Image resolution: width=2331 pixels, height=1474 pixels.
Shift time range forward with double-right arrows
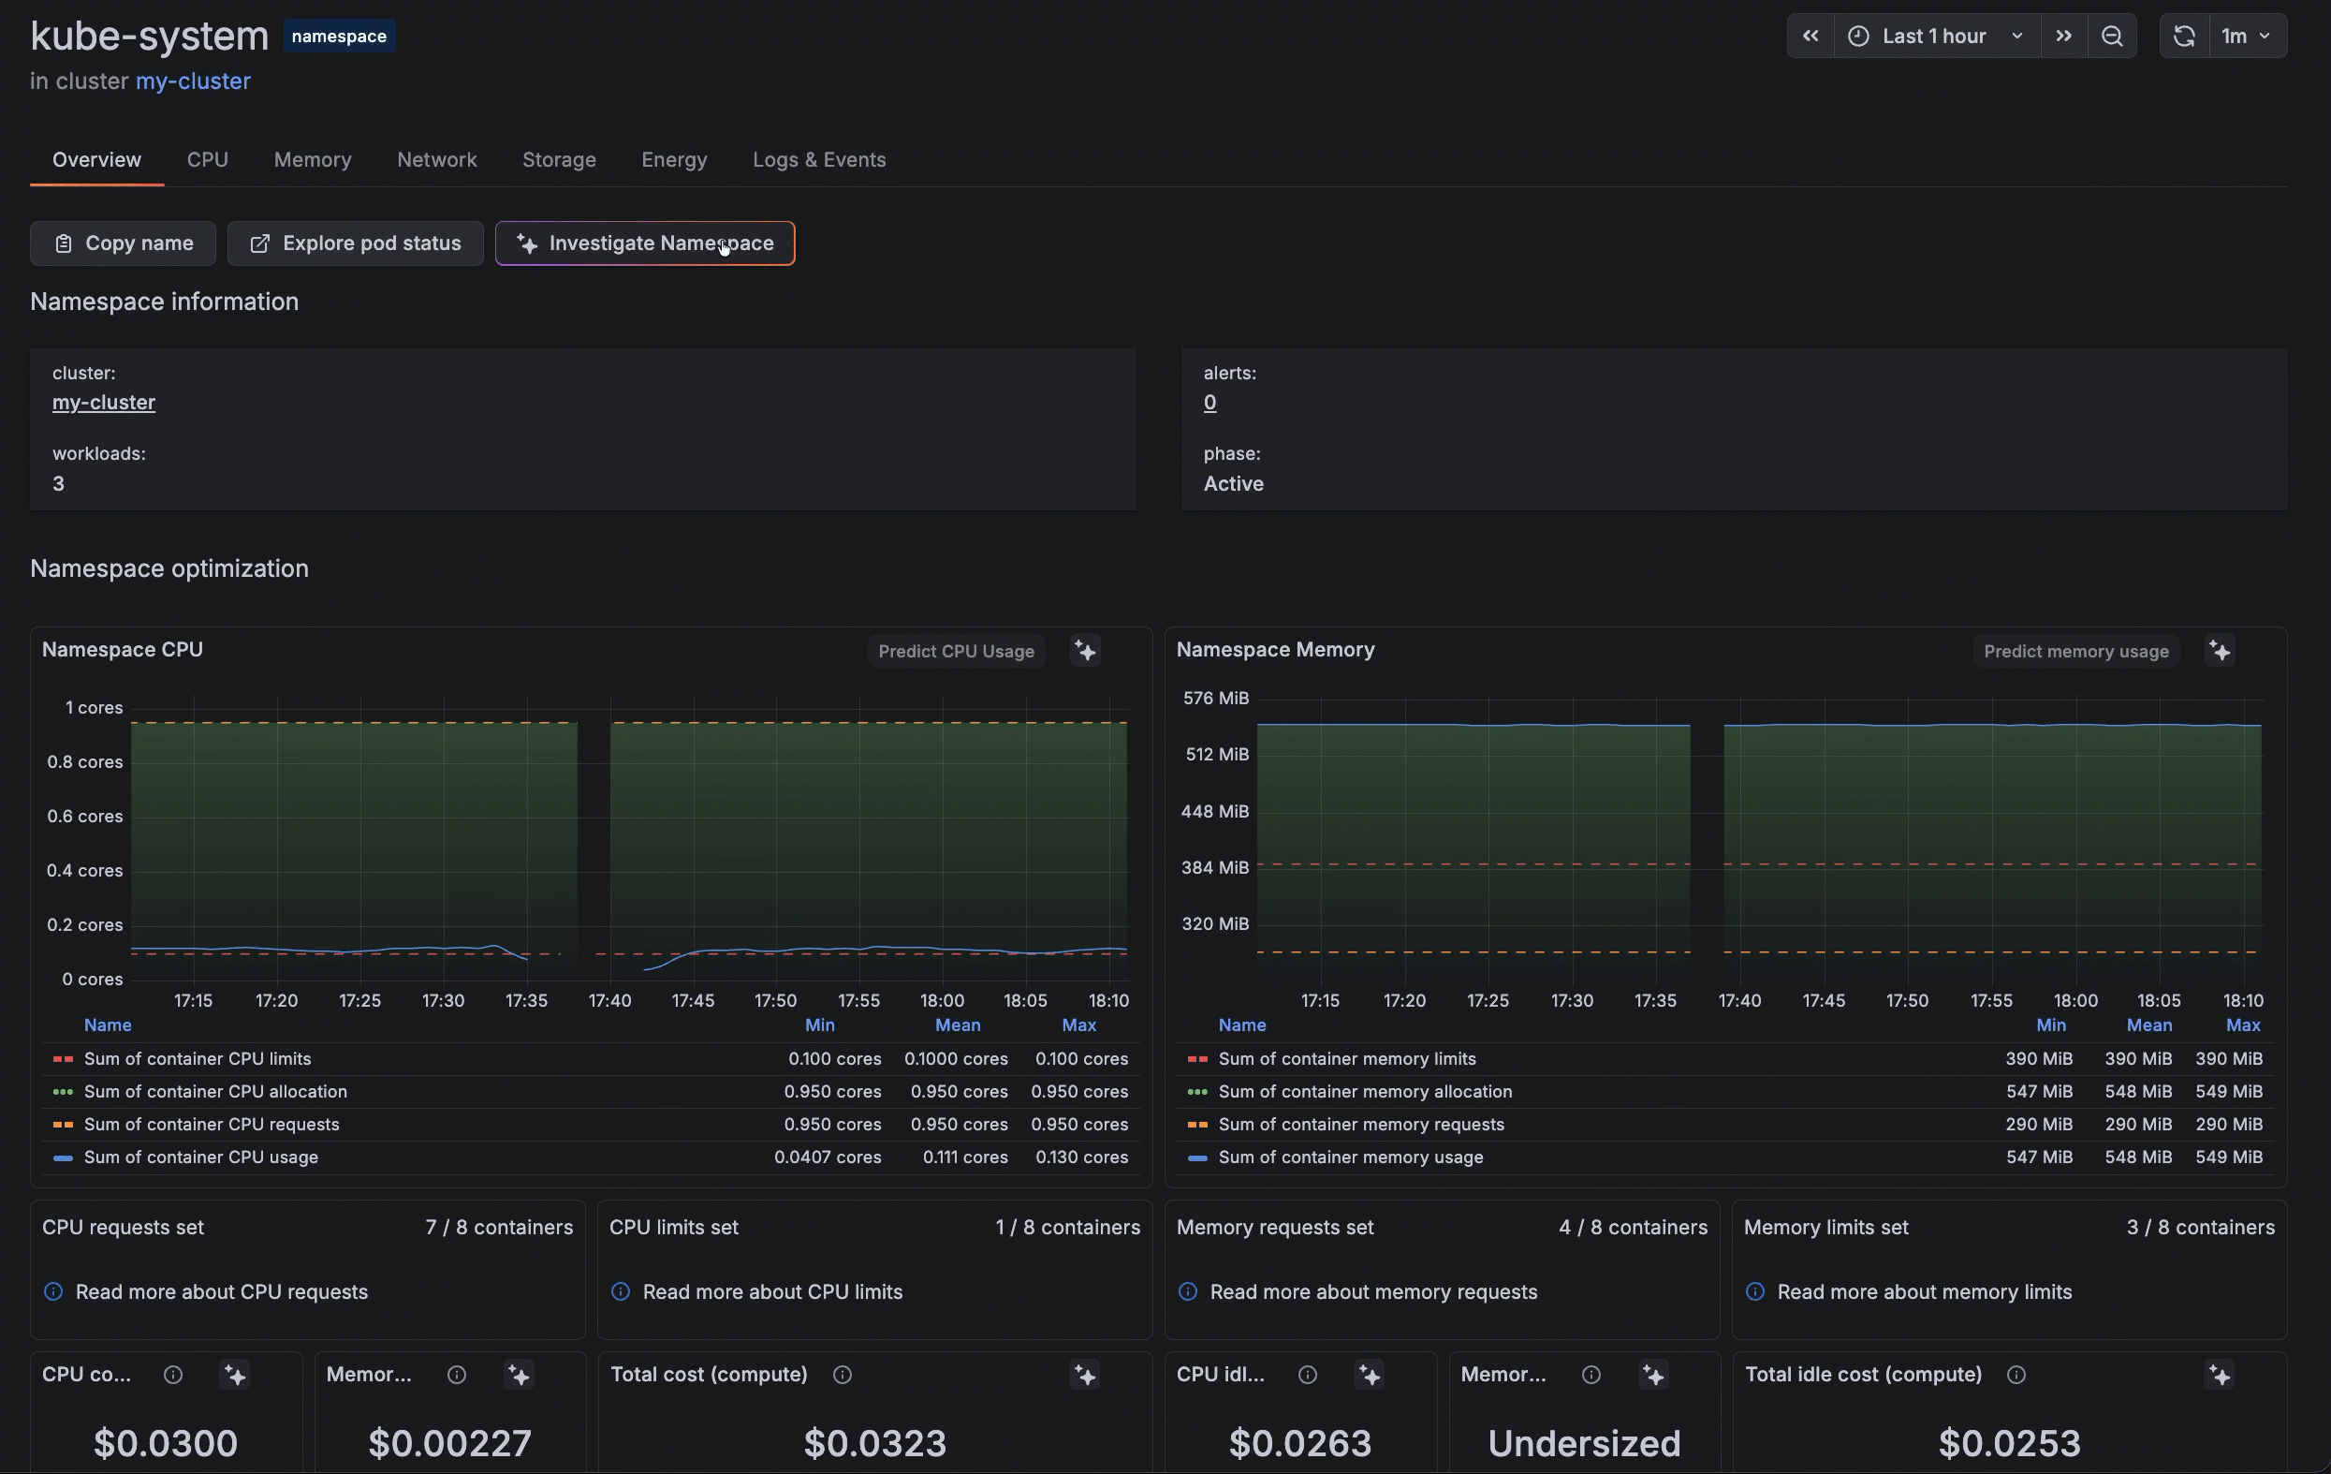point(2064,36)
